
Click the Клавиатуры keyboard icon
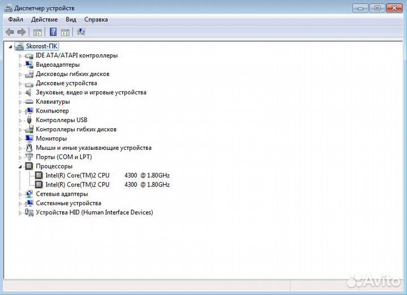click(x=29, y=102)
